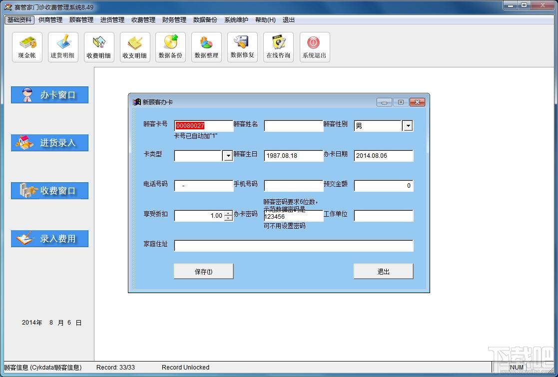
Task: Click the 电话号码 phone number field
Action: pyautogui.click(x=203, y=186)
